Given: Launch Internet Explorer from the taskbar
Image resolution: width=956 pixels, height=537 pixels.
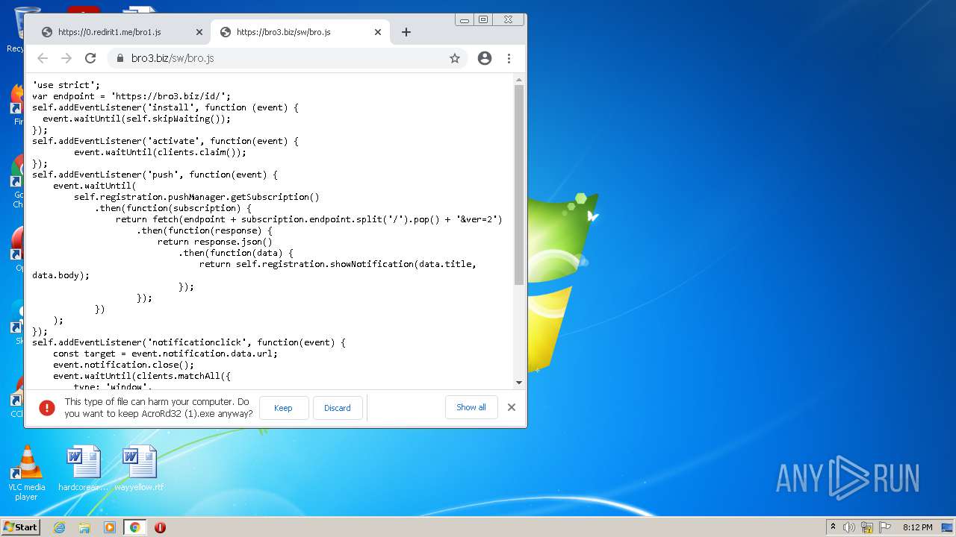Looking at the screenshot, I should click(x=59, y=527).
